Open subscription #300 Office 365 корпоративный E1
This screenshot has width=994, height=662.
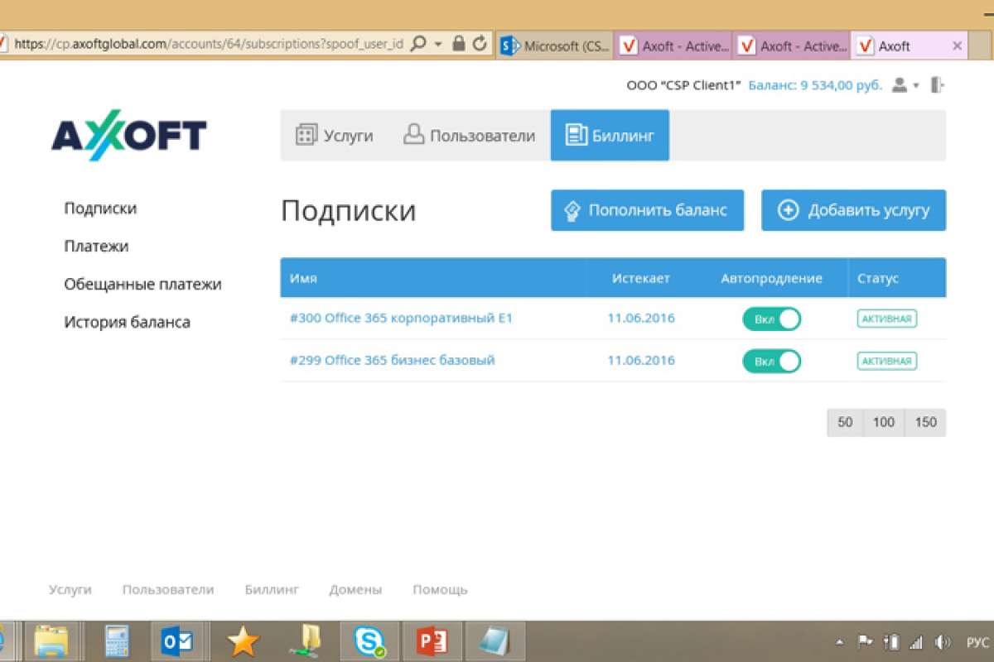401,318
